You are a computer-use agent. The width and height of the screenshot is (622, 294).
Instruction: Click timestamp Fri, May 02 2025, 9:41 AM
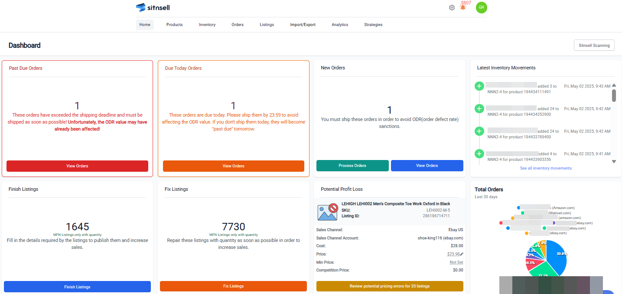click(x=587, y=154)
